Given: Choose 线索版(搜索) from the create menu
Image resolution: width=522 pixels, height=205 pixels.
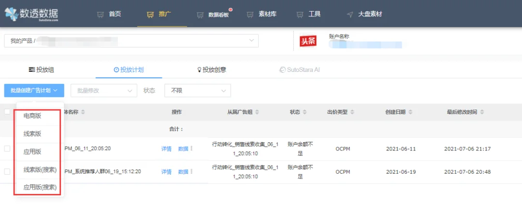Looking at the screenshot, I should click(40, 169).
